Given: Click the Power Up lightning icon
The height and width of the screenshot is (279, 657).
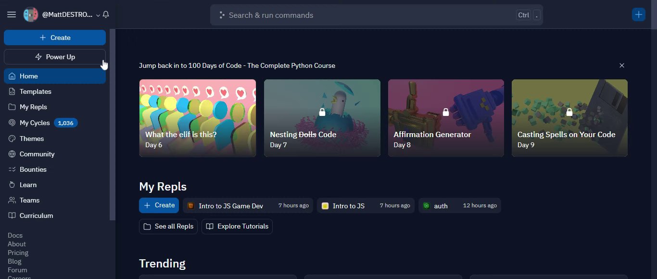Looking at the screenshot, I should 38,57.
